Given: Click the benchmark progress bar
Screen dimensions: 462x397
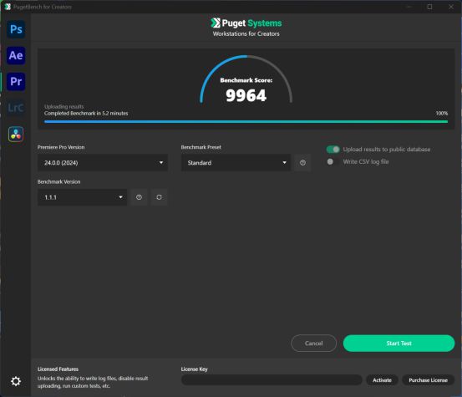Looking at the screenshot, I should point(246,121).
